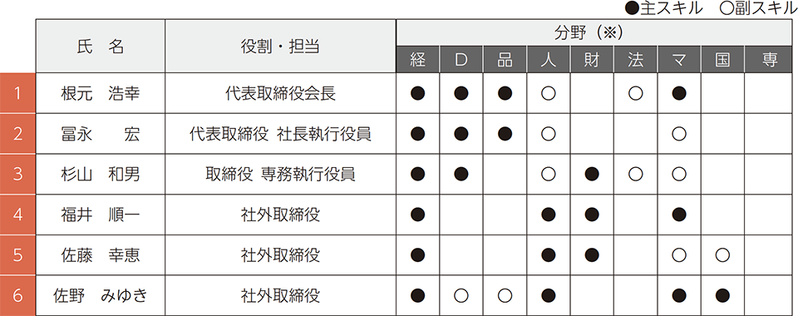798x316 pixels.
Task: Click name 佐野 みゆき
Action: click(x=101, y=296)
